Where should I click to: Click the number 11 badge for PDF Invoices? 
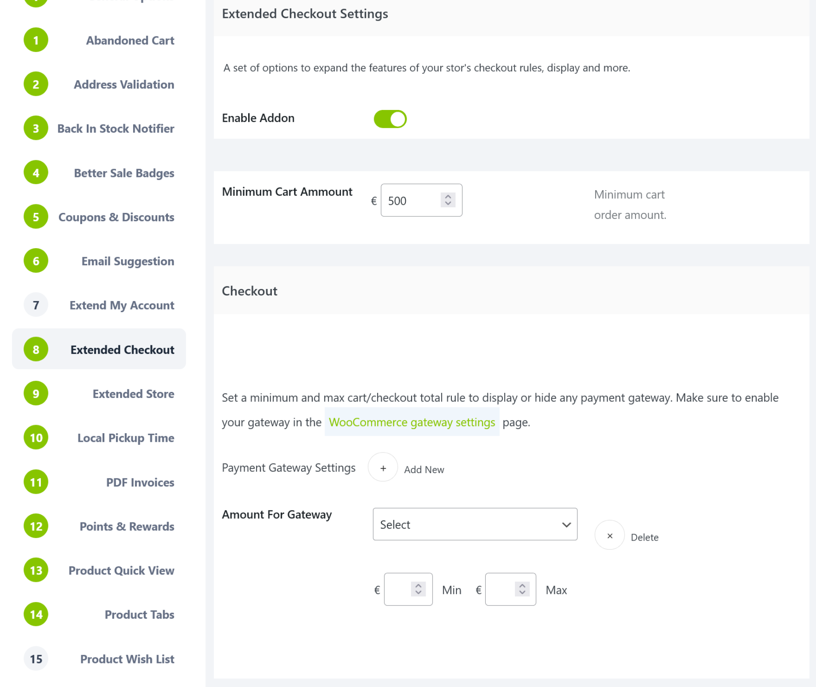(36, 482)
